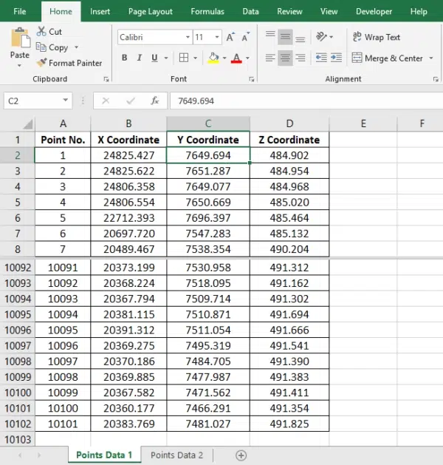Apply red font color
The width and height of the screenshot is (443, 465).
pos(236,58)
